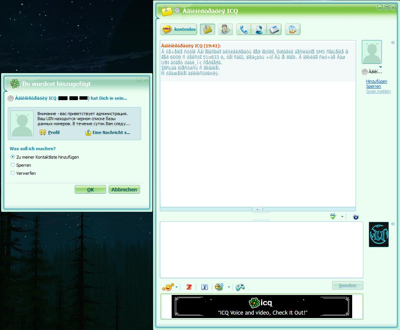Click the text formatting T icon

(x=204, y=287)
